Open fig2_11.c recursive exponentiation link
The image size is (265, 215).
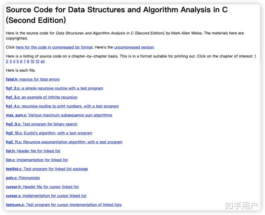(x=64, y=142)
